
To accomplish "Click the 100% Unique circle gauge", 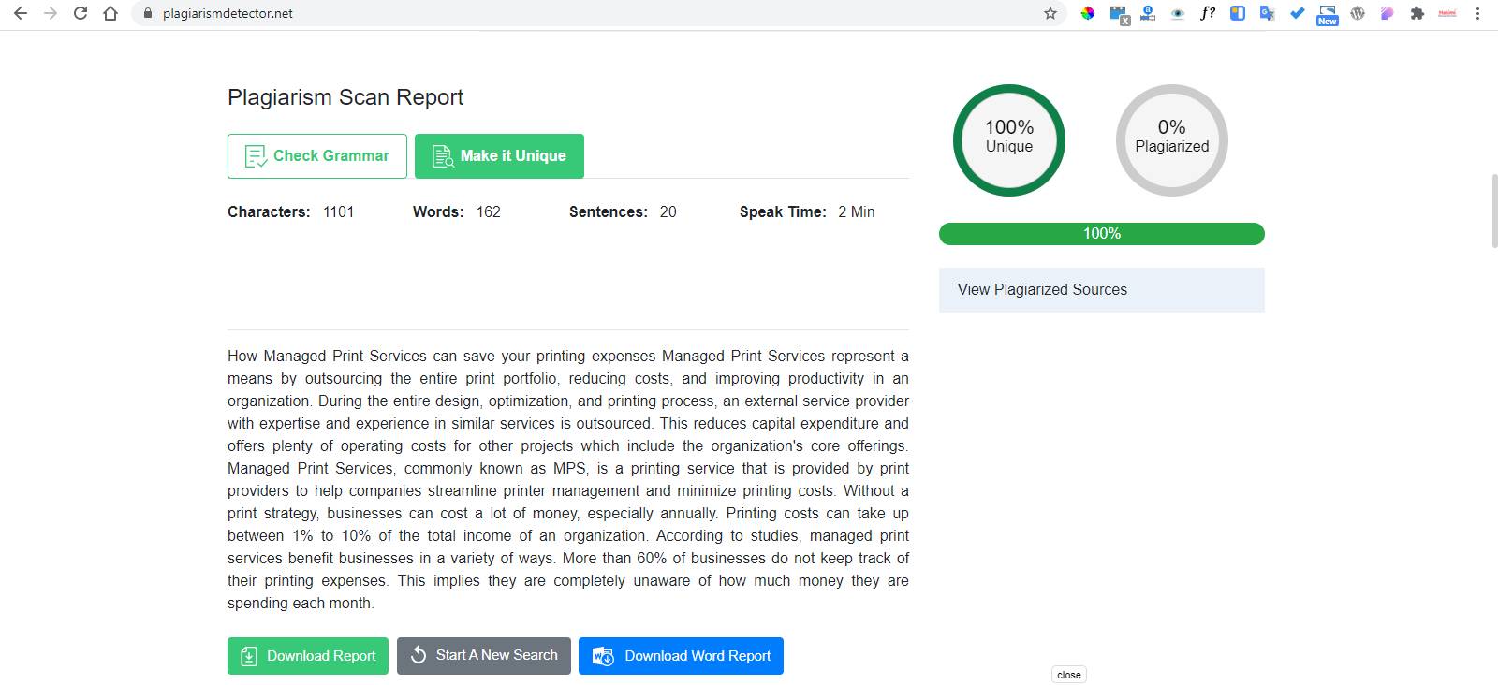I will 1009,140.
